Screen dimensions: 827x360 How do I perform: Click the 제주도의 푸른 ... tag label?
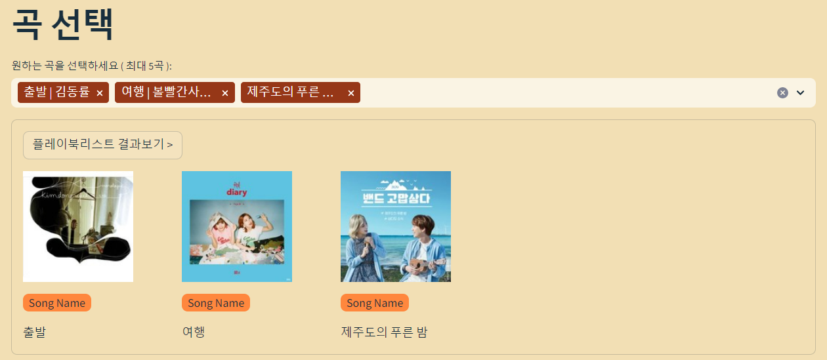pos(293,92)
